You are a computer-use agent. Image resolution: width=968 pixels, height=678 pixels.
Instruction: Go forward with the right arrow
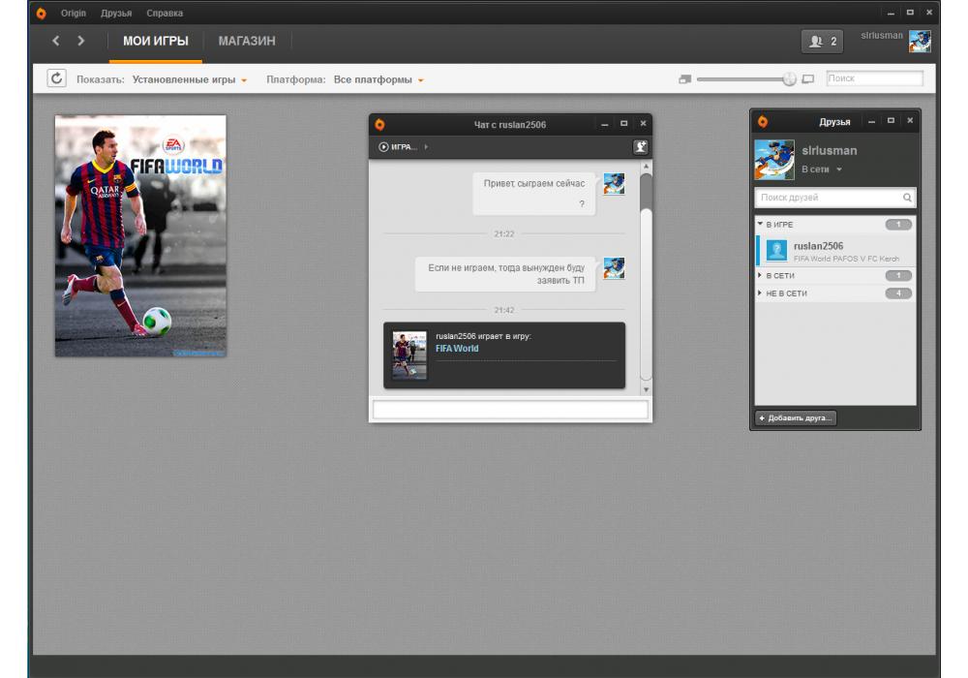click(81, 41)
